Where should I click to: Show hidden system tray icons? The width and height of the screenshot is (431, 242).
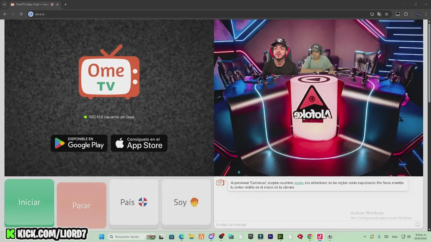[365, 237]
